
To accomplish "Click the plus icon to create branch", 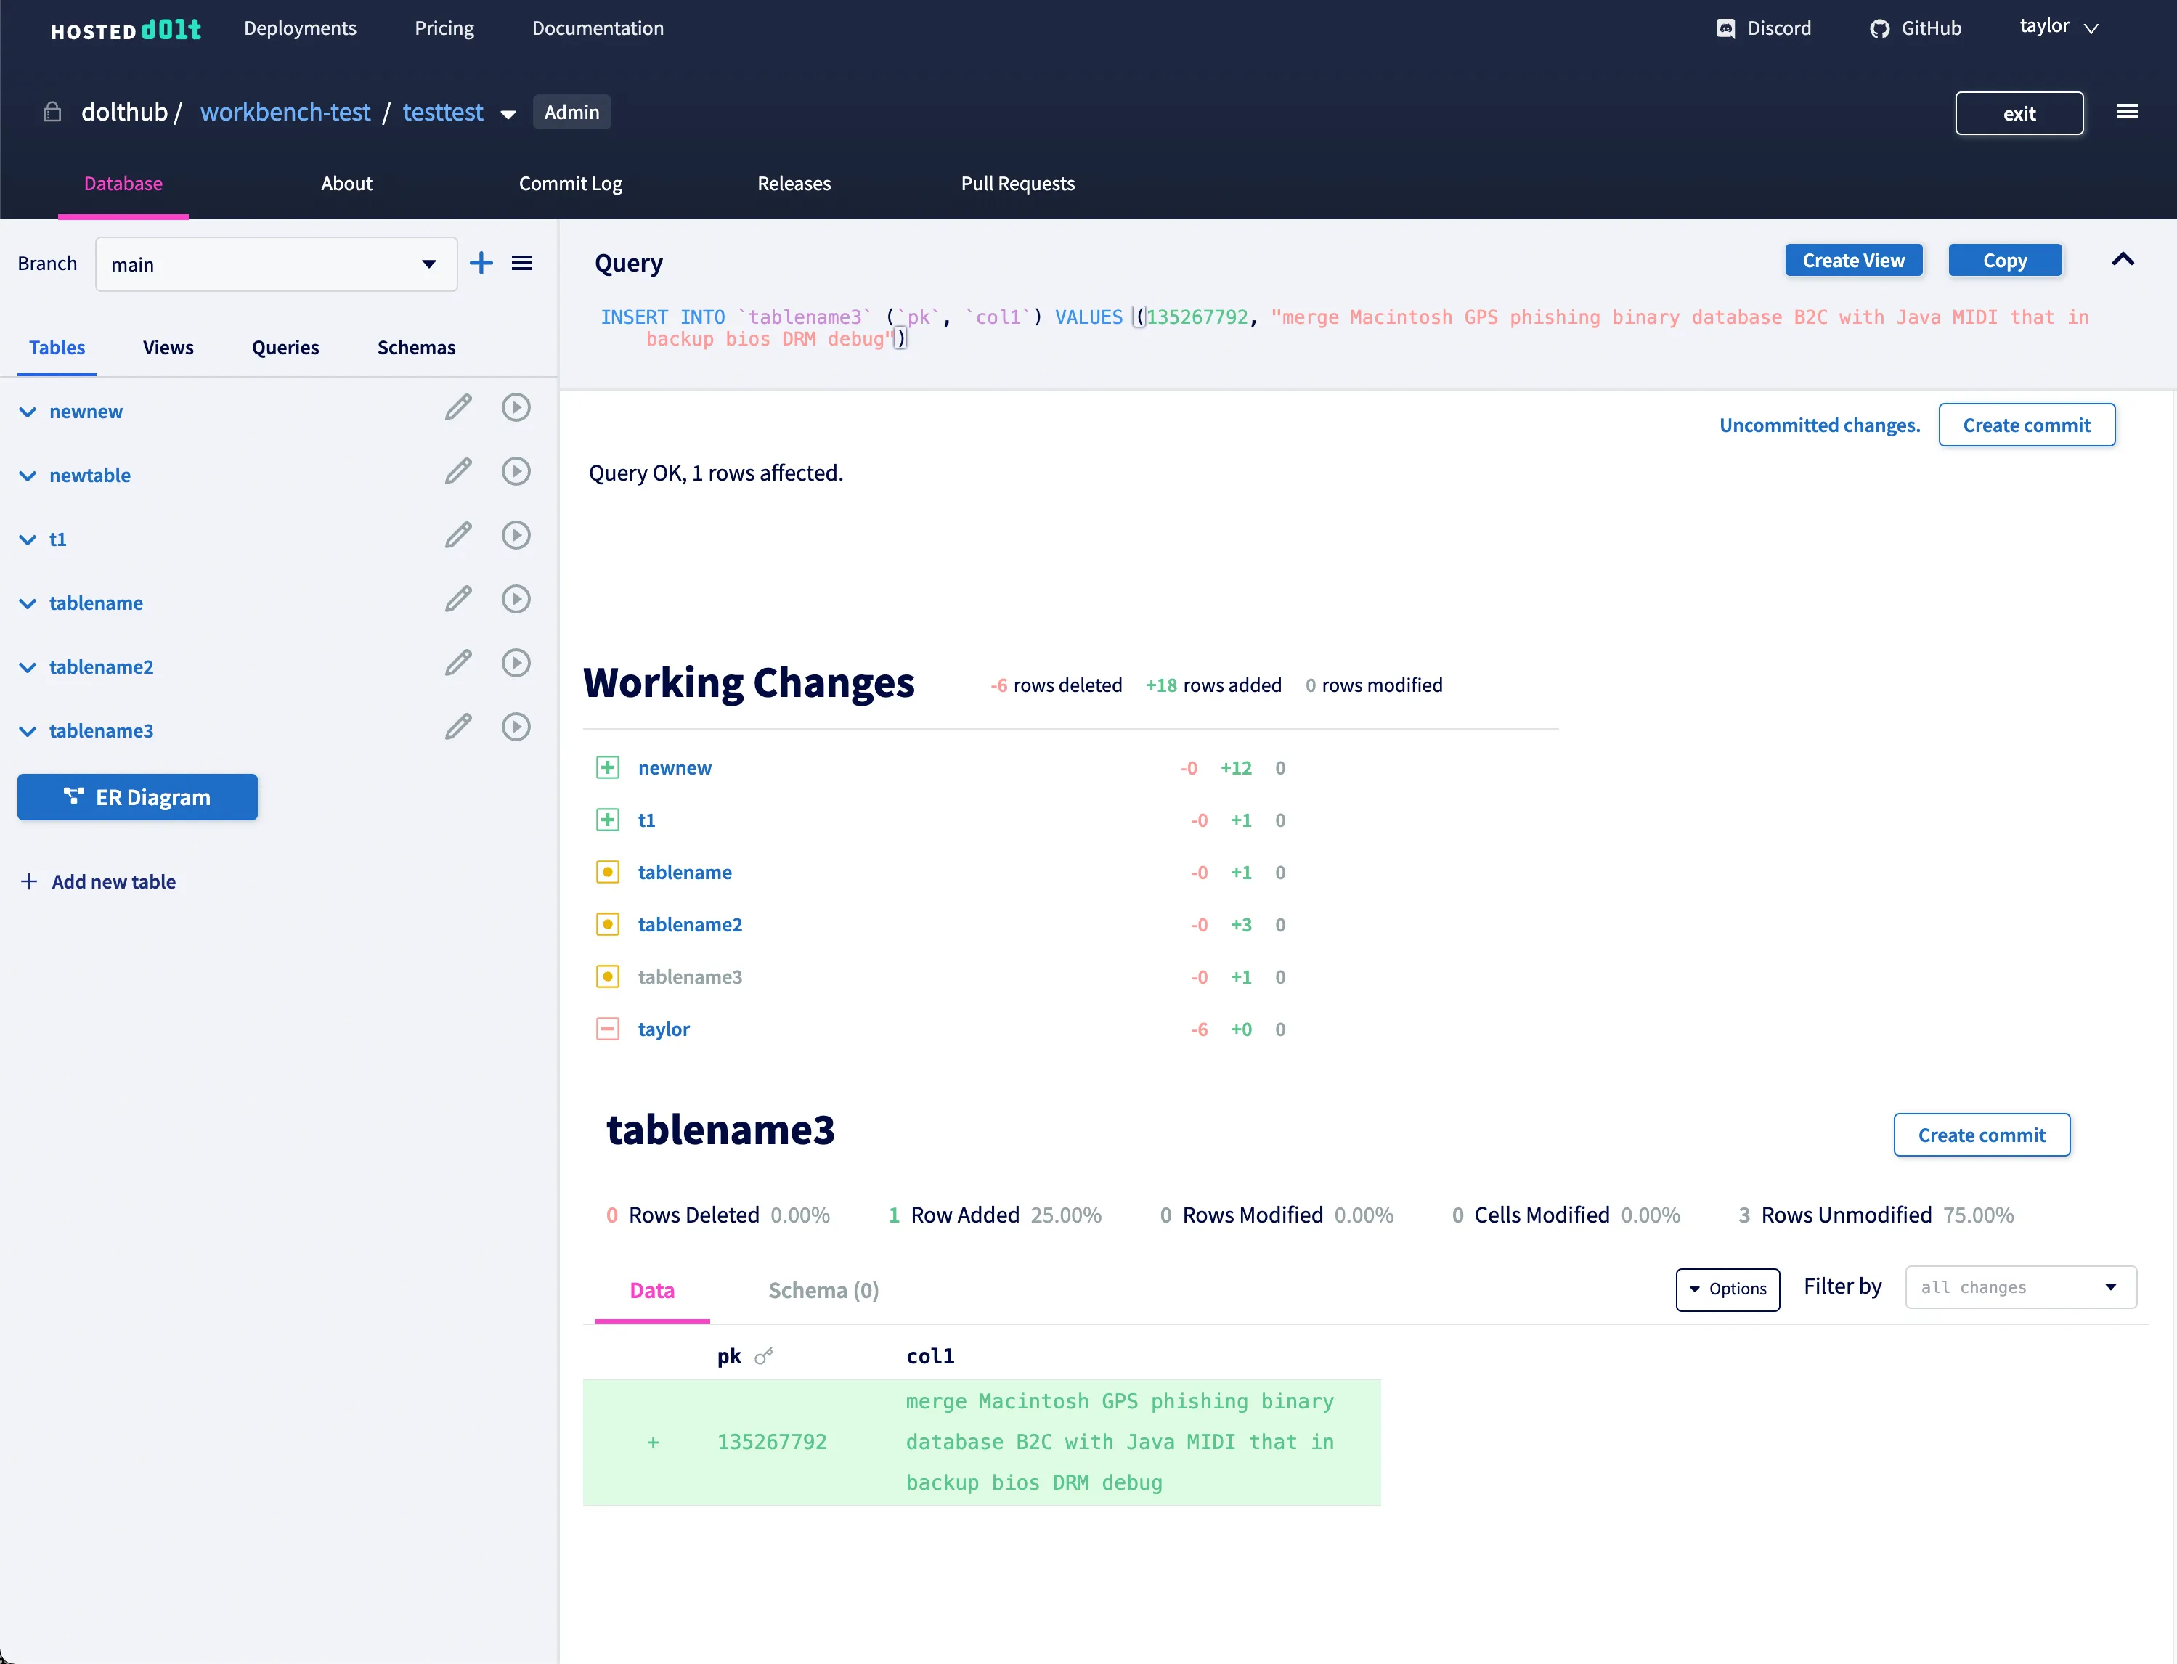I will tap(481, 264).
